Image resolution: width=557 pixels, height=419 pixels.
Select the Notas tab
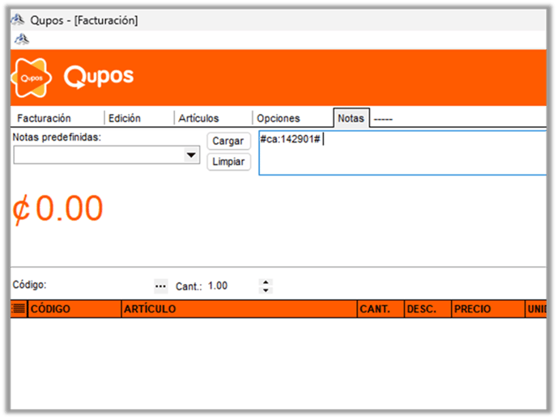(x=351, y=118)
